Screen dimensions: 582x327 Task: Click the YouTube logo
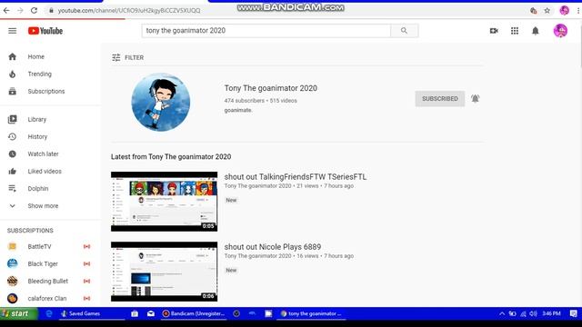(x=45, y=31)
